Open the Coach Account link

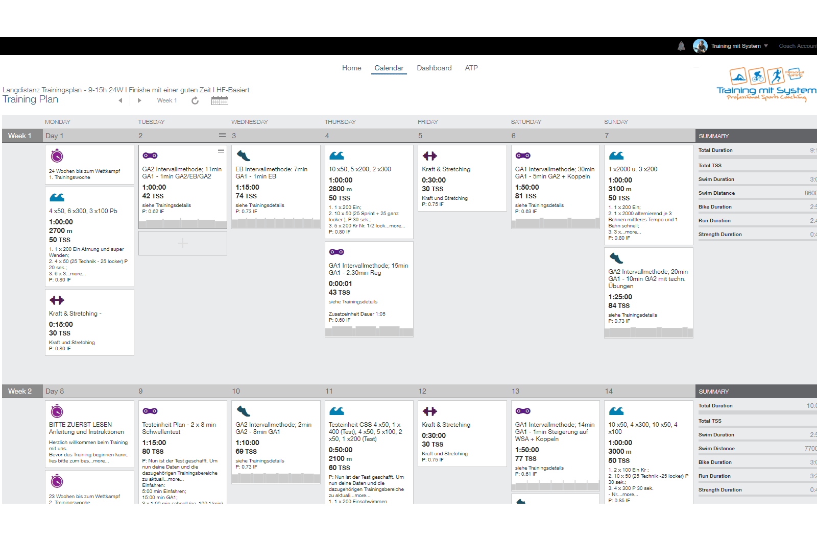tap(797, 46)
